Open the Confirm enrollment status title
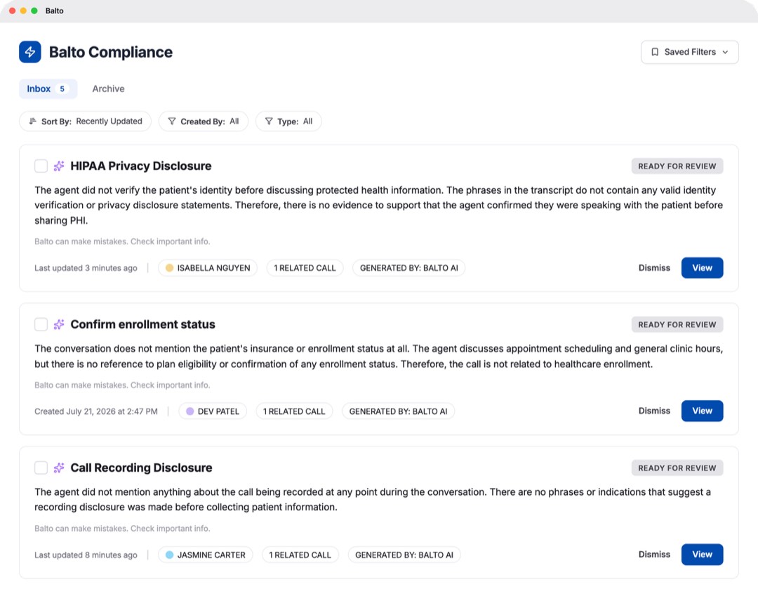758x596 pixels. tap(143, 324)
